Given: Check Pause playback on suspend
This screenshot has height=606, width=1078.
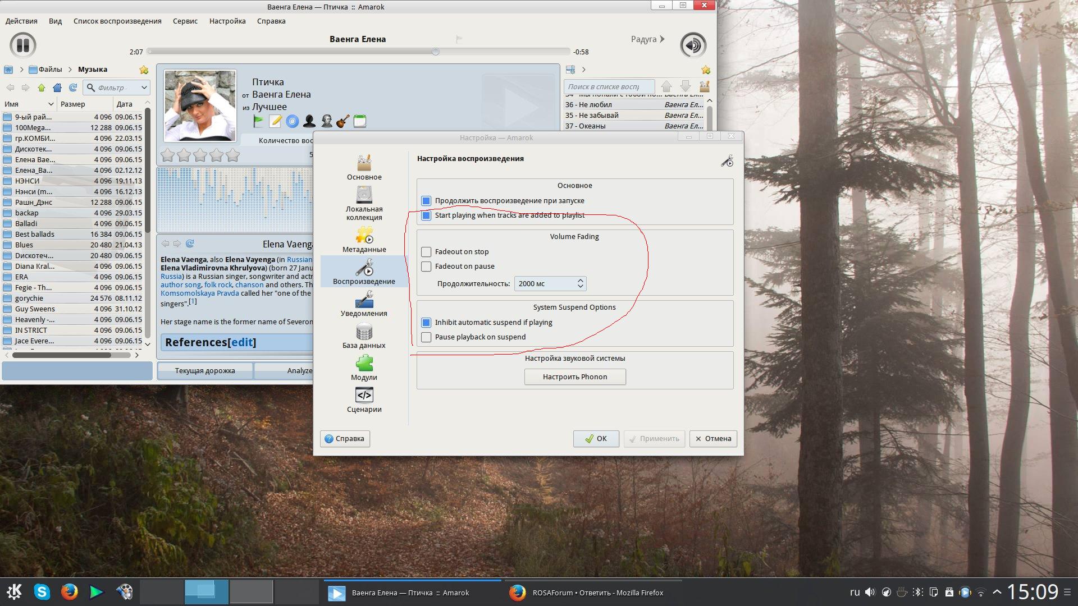Looking at the screenshot, I should click(426, 337).
